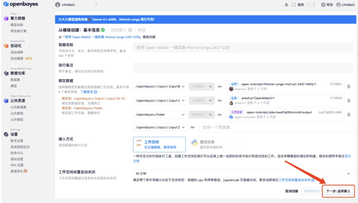Open 自动建模 BETA in the sidebar
The width and height of the screenshot is (358, 203).
21,58
